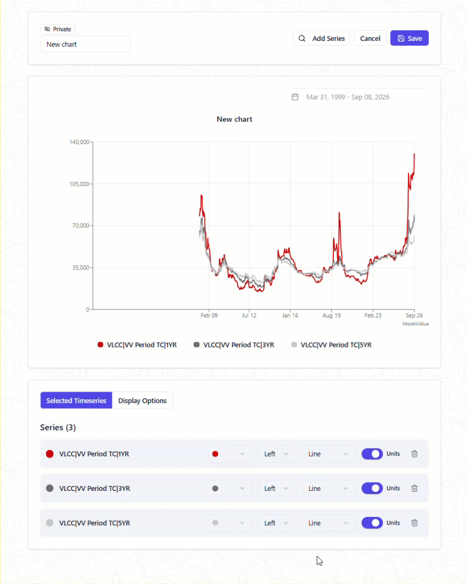Click dark gray legend marker for TC|3YR

(x=196, y=345)
